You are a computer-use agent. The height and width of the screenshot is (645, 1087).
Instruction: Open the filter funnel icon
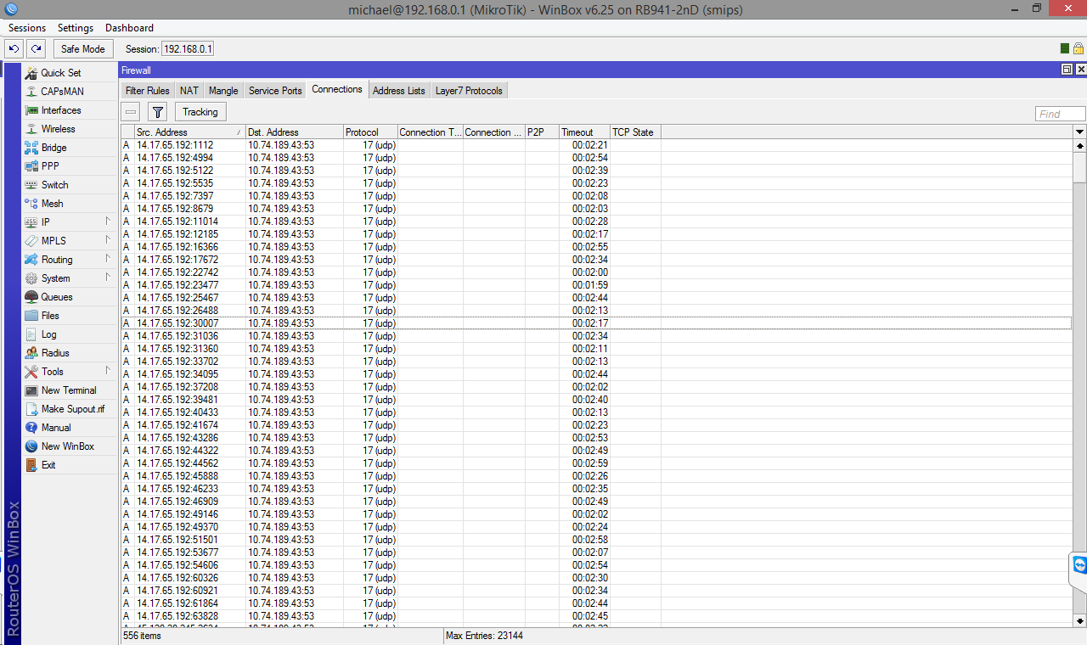[x=157, y=112]
